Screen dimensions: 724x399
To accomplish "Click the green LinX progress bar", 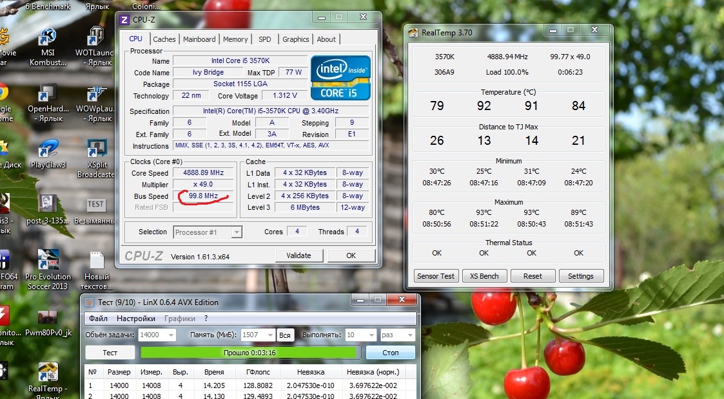I will tap(248, 353).
